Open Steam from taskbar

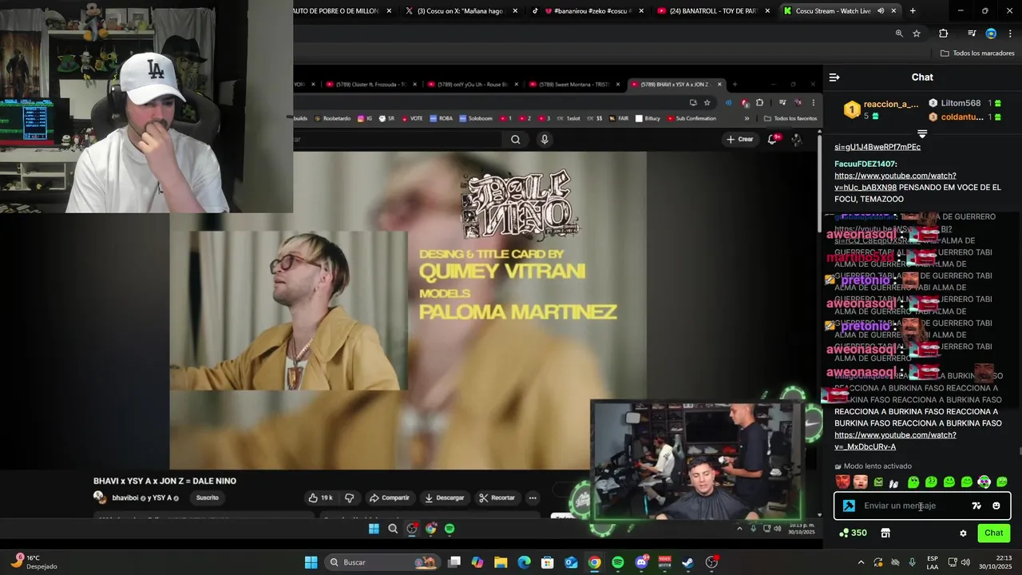tap(687, 562)
